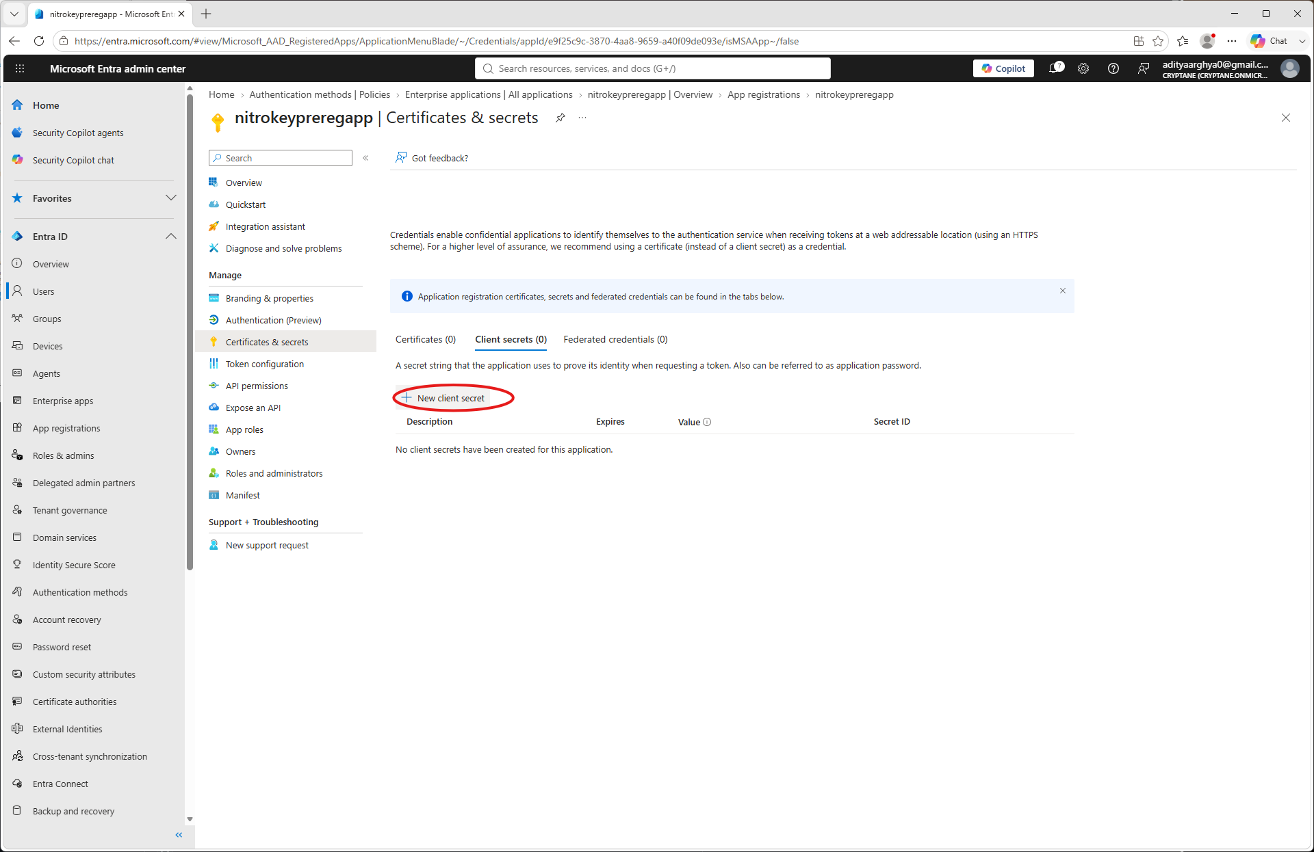Open a new browser tab

click(x=206, y=14)
